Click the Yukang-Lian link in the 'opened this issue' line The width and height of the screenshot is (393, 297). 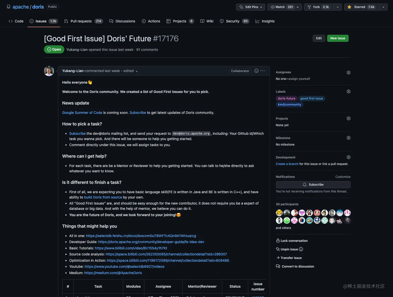[77, 50]
